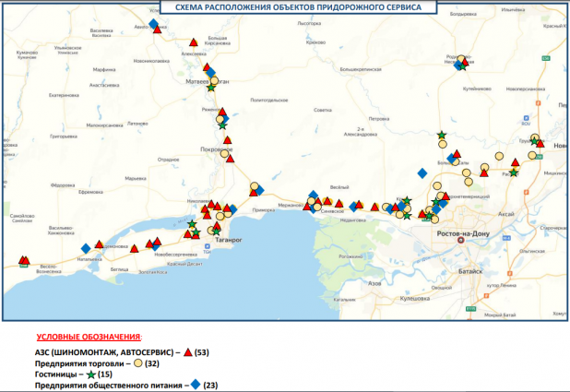Viewport: 570px width, 392px height.
Task: Click the green star at Матвеев Курган
Action: 211,88
